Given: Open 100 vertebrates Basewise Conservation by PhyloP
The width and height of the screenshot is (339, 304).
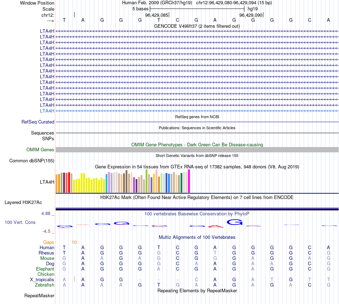Looking at the screenshot, I should [x=197, y=214].
